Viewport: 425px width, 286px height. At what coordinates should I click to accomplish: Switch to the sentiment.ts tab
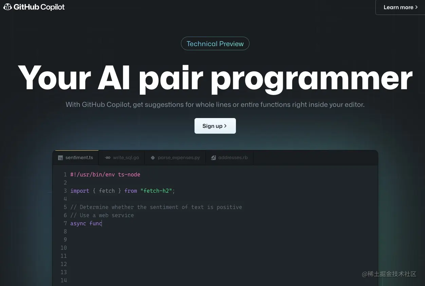76,158
